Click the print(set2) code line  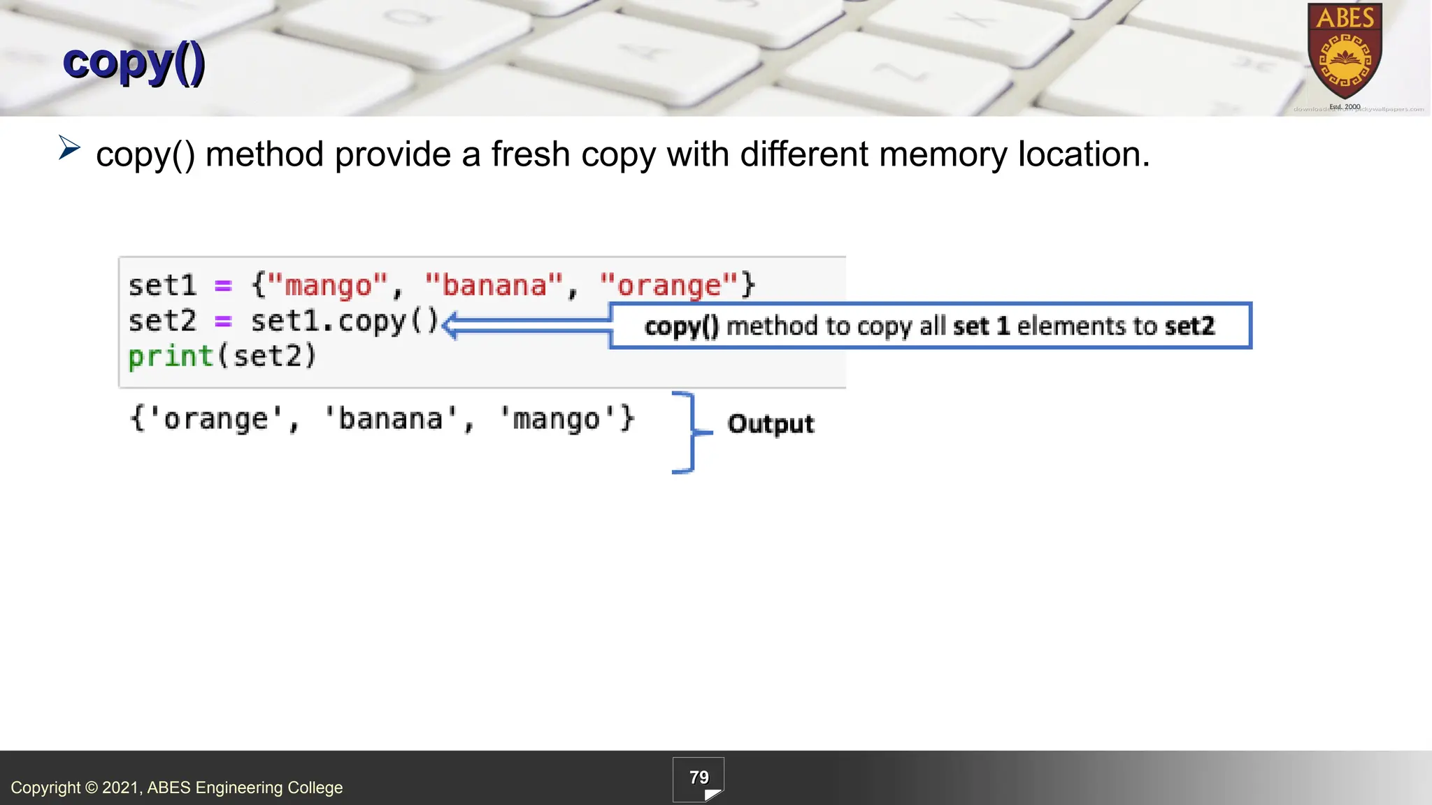pos(222,356)
